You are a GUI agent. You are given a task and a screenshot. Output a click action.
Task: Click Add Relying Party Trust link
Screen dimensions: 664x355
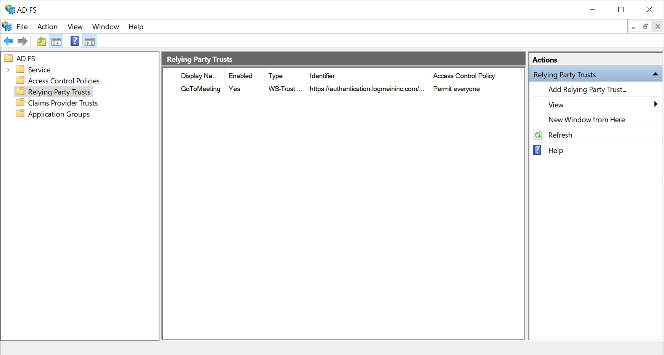coord(587,90)
